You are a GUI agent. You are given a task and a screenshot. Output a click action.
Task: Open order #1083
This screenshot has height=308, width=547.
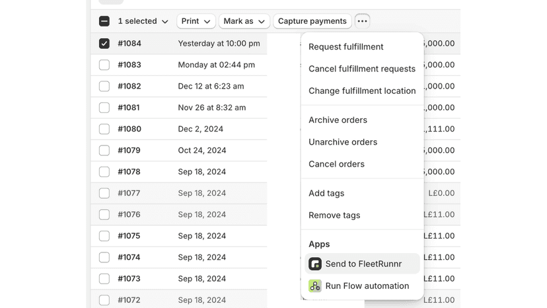click(x=129, y=65)
